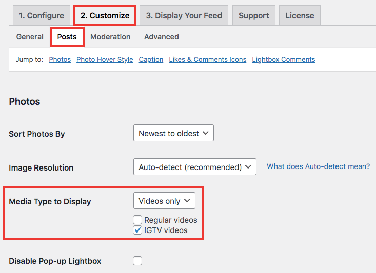The image size is (376, 273).
Task: Open the Support tab
Action: click(253, 15)
